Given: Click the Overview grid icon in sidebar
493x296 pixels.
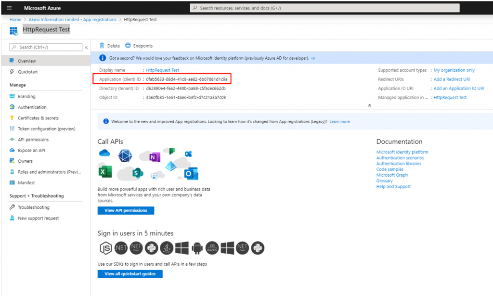Looking at the screenshot, I should (x=12, y=61).
